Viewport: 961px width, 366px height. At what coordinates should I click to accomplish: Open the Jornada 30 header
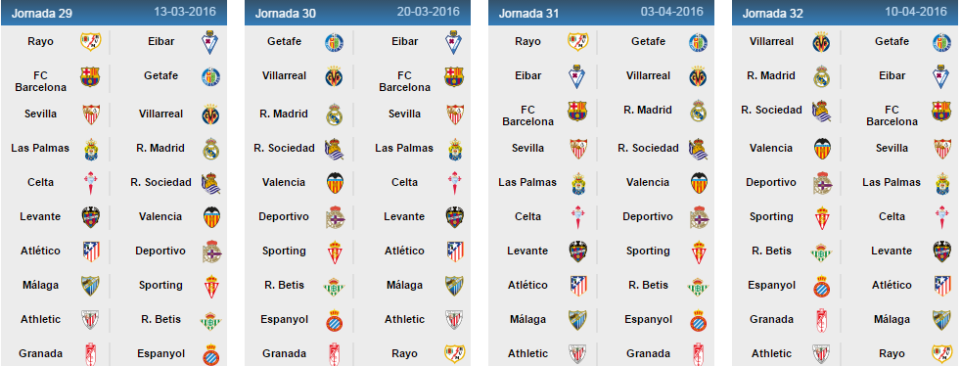[x=357, y=13]
